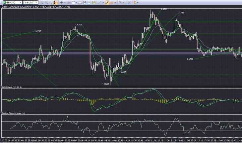Select the trend line drawing tool
This screenshot has width=242, height=143.
100,2
